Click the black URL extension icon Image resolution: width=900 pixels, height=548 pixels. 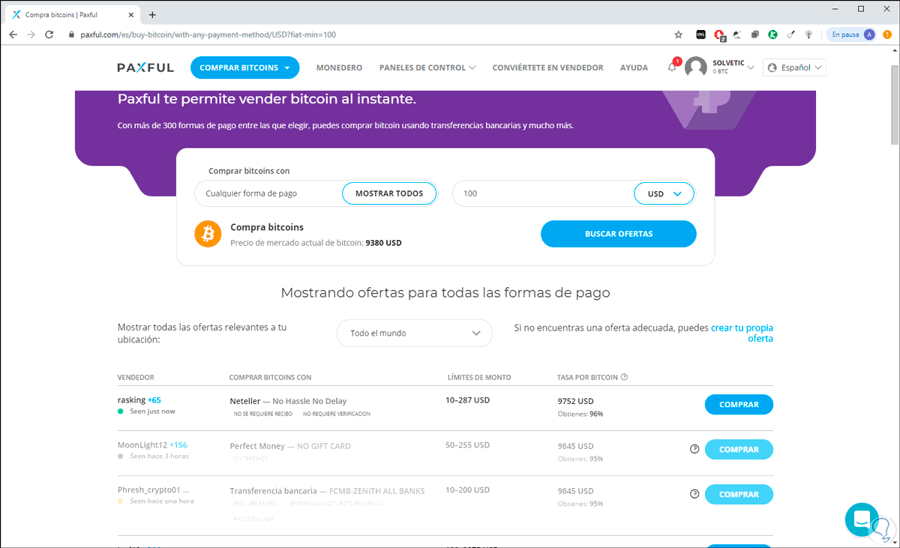point(701,34)
